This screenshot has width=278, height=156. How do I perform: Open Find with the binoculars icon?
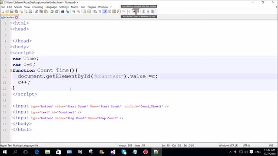tap(63, 12)
